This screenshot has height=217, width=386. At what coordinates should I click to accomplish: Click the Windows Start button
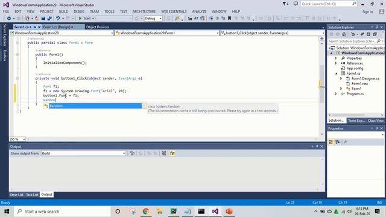point(7,212)
